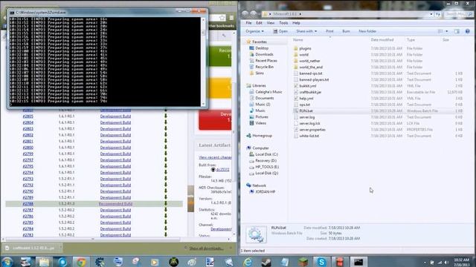The height and width of the screenshot is (267, 476).
Task: Switch to Chrome on the taskbar
Action: [81, 262]
